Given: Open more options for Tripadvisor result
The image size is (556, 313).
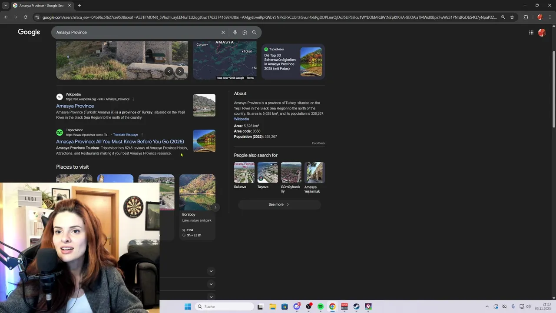Looking at the screenshot, I should coord(142,135).
